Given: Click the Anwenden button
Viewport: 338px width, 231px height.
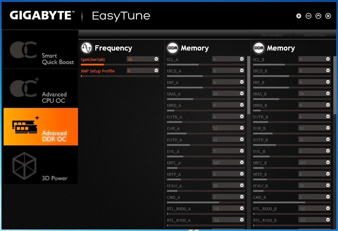Looking at the screenshot, I should (x=272, y=35).
